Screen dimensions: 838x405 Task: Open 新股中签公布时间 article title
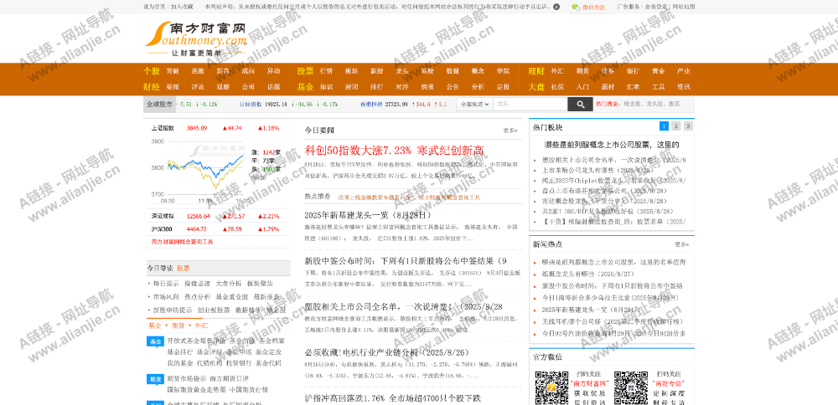[x=406, y=261]
